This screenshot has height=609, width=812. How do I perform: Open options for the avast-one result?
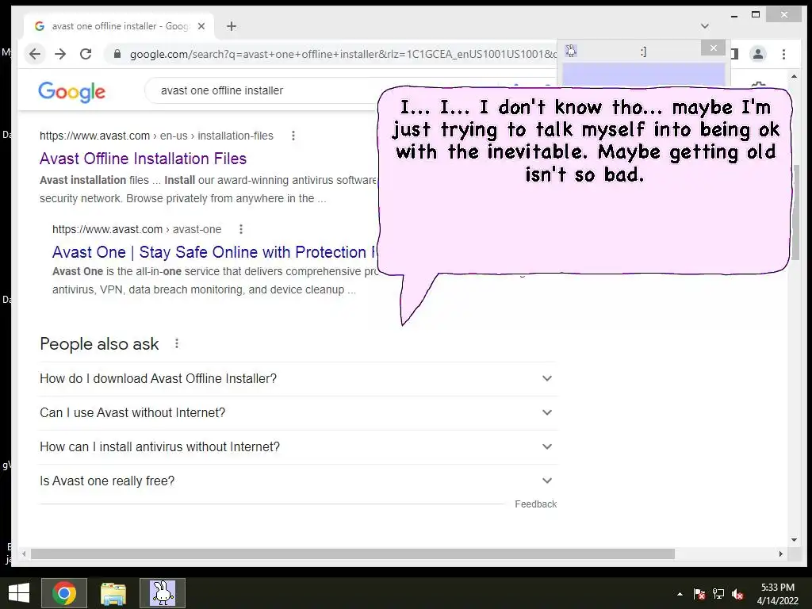pos(241,229)
